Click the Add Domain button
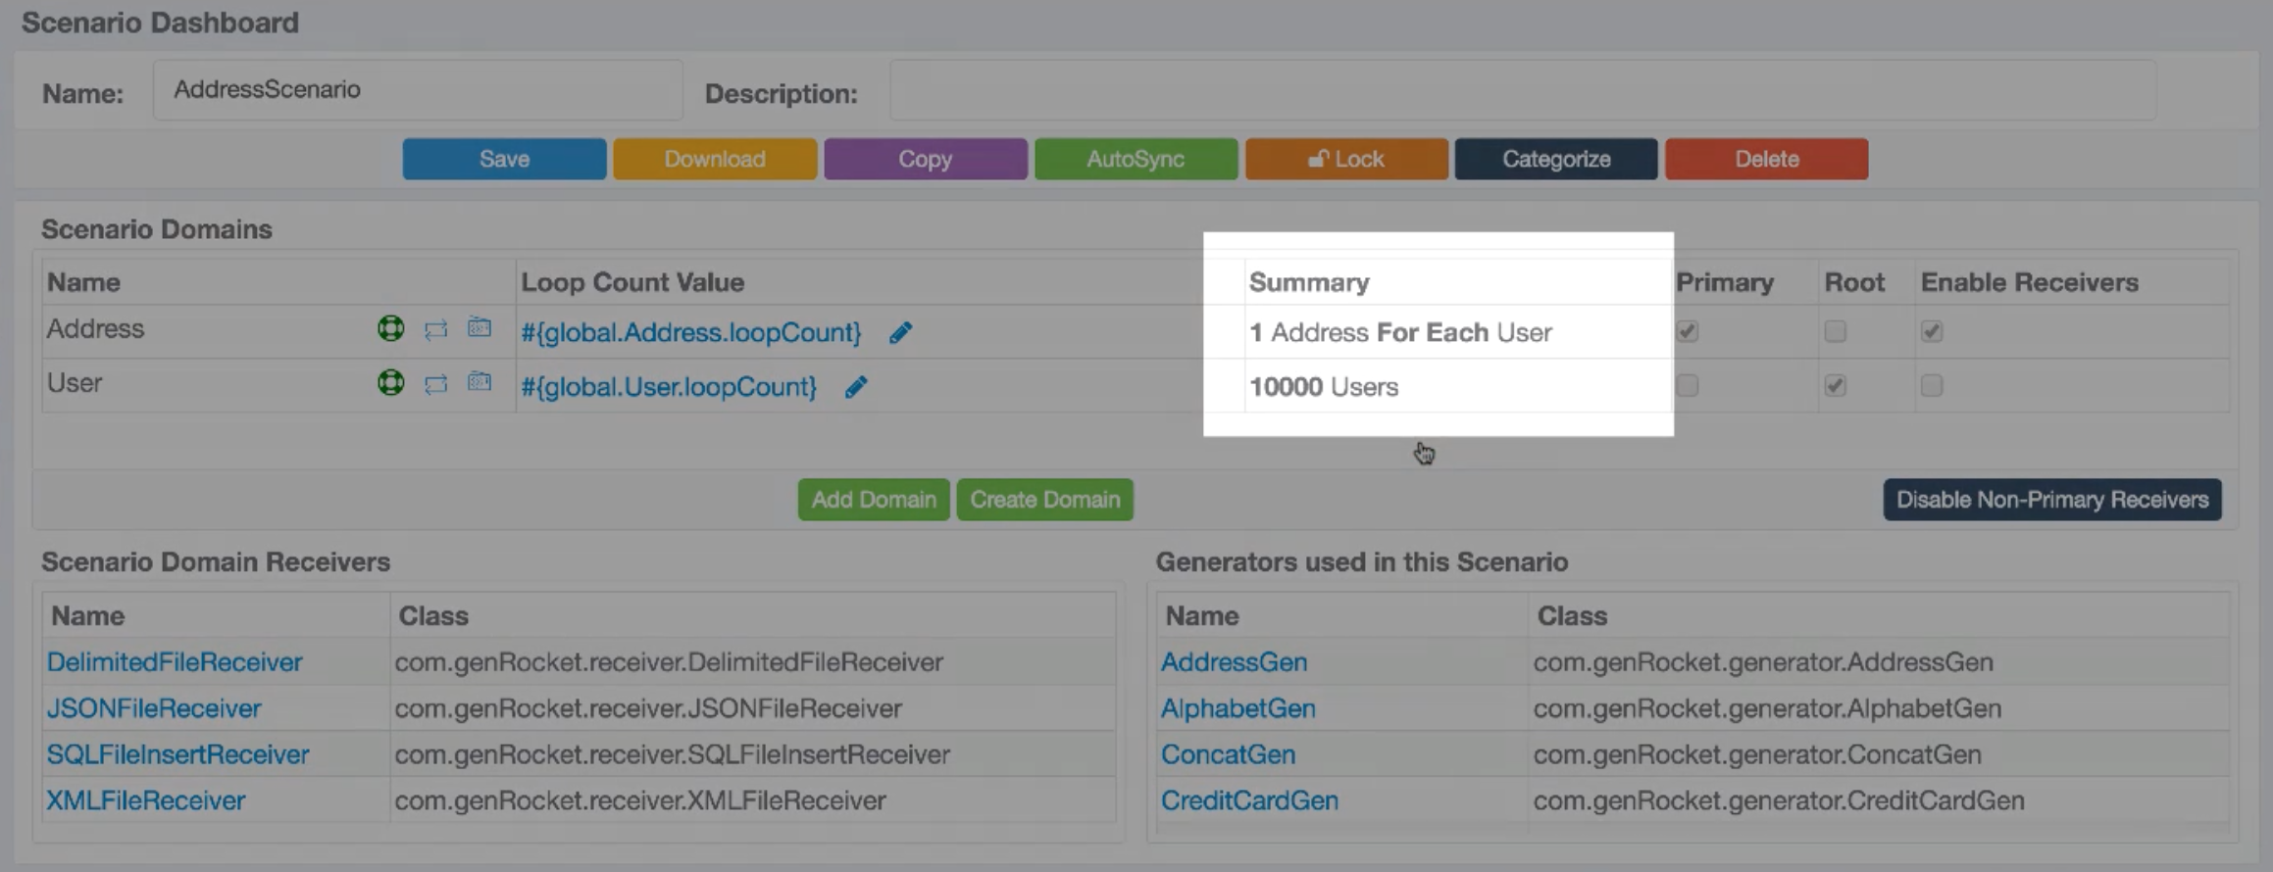 (874, 500)
